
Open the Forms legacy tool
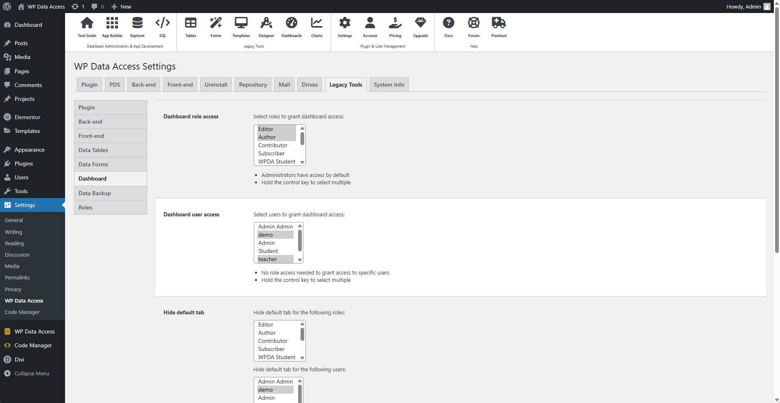coord(216,26)
